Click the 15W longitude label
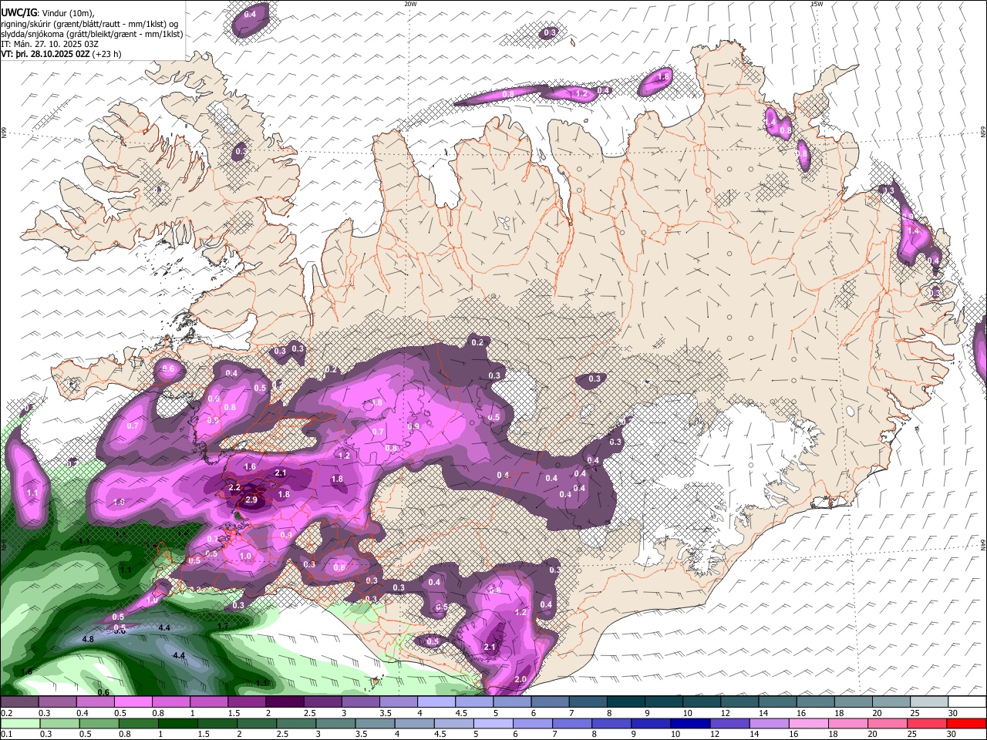Image resolution: width=987 pixels, height=740 pixels. (817, 4)
